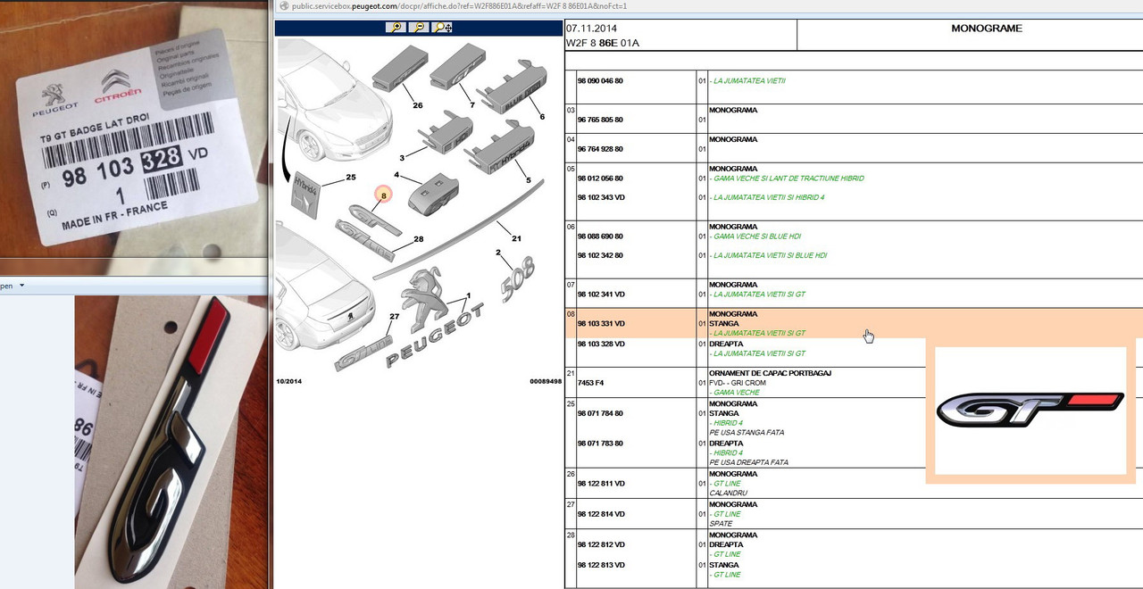Click row index 21 in parts table
Viewport: 1143px width, 589px height.
(571, 373)
